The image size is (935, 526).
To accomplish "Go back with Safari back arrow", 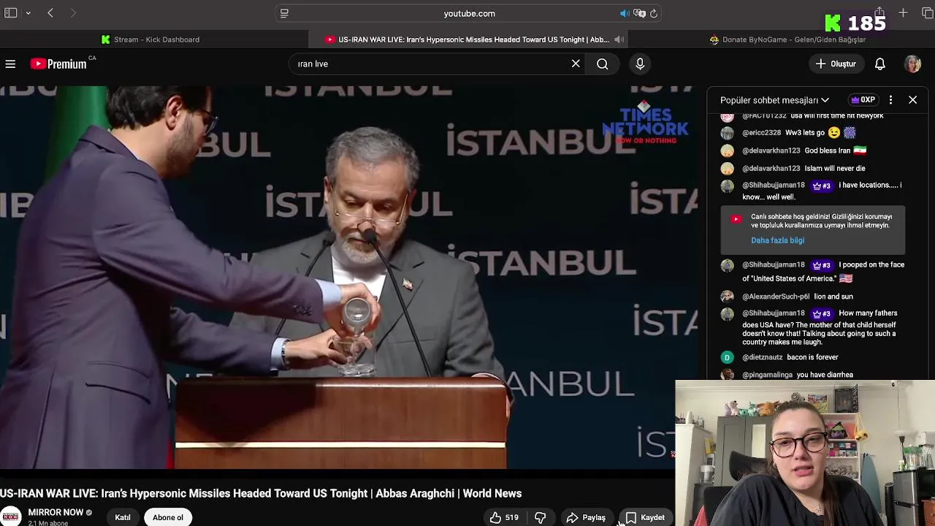I will pyautogui.click(x=50, y=13).
